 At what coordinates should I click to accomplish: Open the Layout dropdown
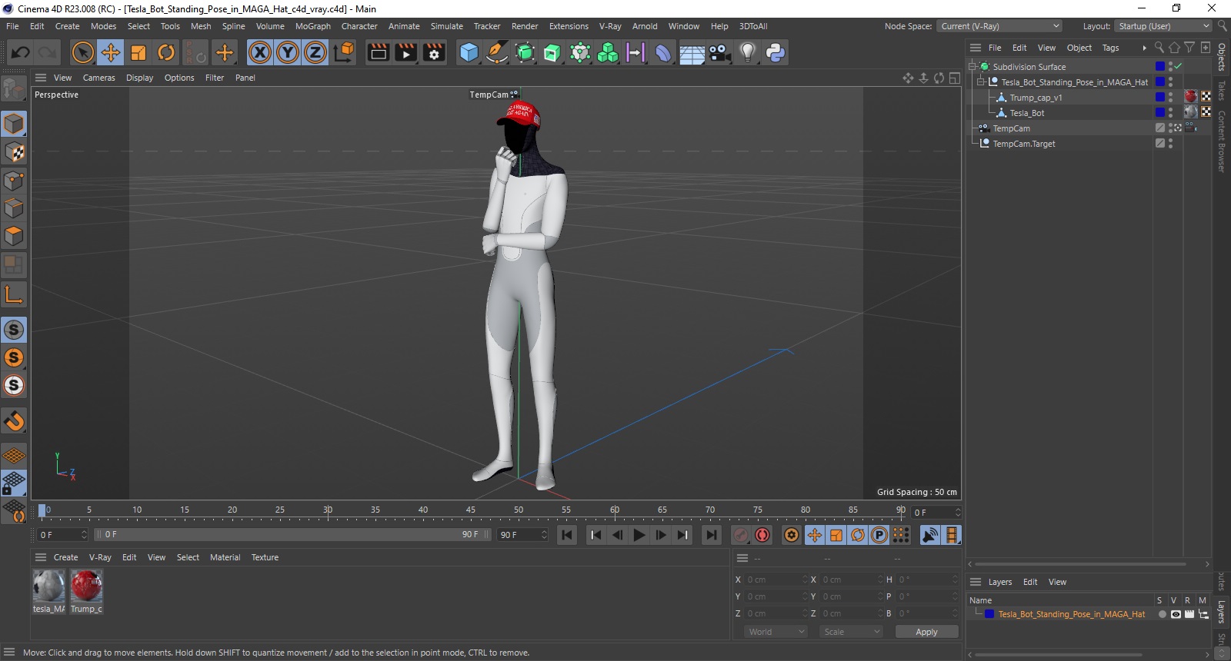coord(1164,26)
